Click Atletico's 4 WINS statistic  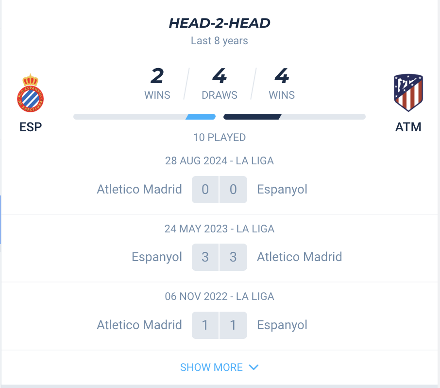coord(282,84)
